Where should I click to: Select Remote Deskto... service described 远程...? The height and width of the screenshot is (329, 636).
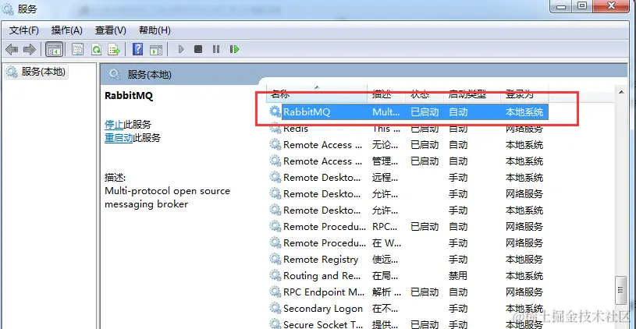point(408,178)
